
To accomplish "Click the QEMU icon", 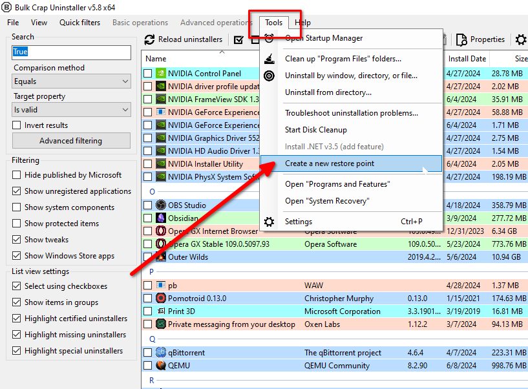I will pos(161,366).
